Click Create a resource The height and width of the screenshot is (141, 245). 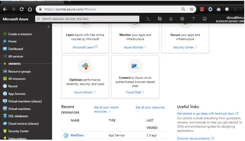[20, 34]
